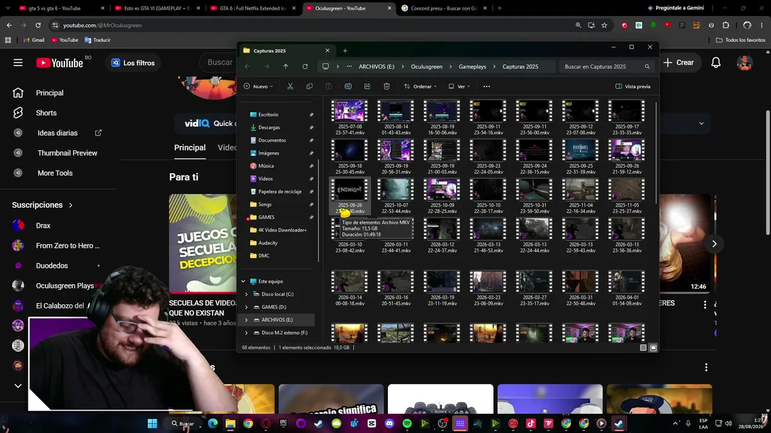
Task: Cut the selected file in File Explorer
Action: 290,87
